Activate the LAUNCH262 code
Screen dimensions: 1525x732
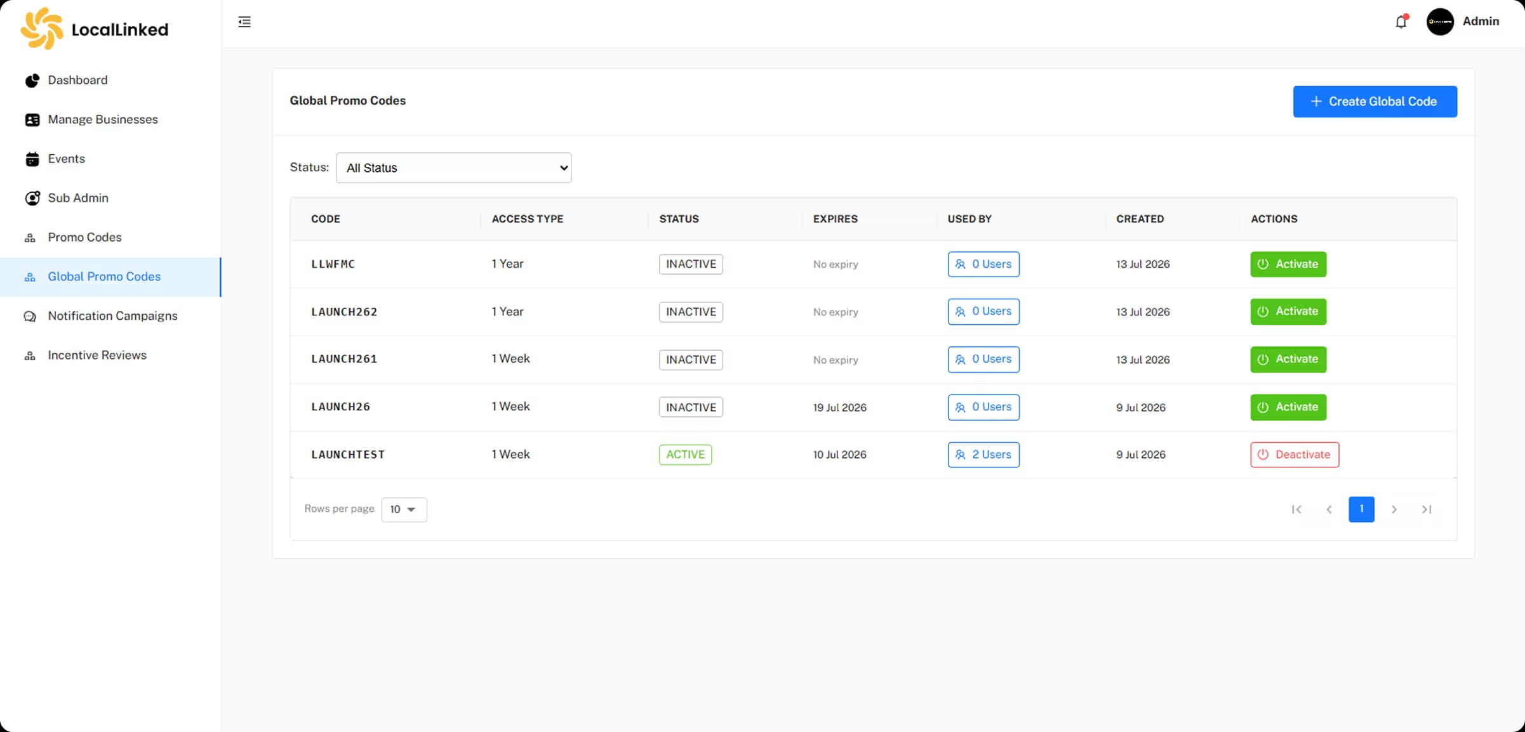click(x=1288, y=311)
